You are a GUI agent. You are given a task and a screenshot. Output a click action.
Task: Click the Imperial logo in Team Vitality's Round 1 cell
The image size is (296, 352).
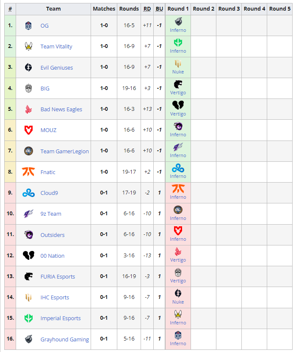(178, 43)
